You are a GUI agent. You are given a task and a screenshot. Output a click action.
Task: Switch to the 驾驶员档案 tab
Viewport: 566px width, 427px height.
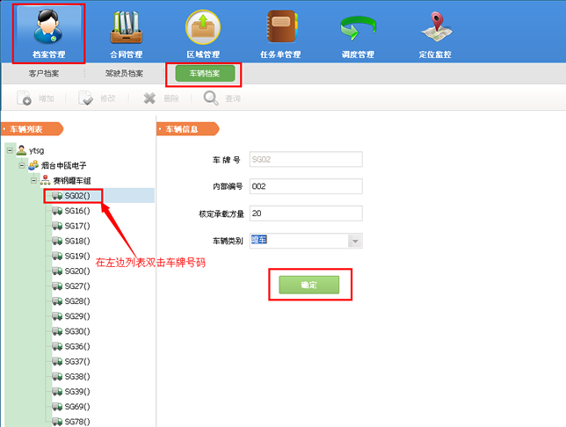pos(124,74)
